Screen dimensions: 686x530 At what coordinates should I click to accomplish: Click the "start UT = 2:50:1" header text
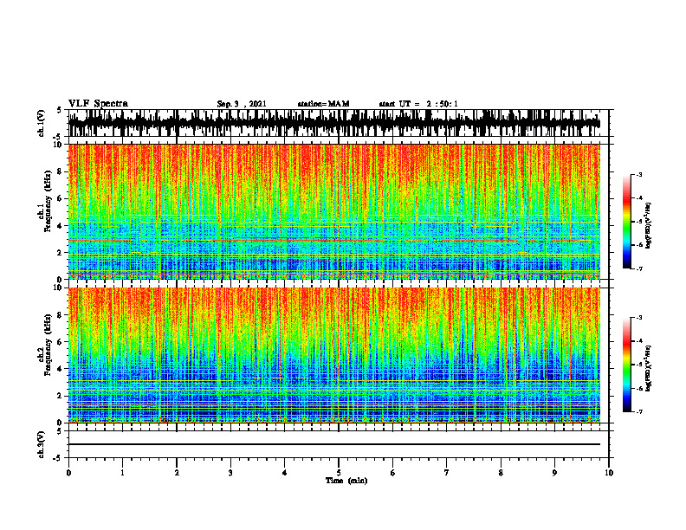418,104
